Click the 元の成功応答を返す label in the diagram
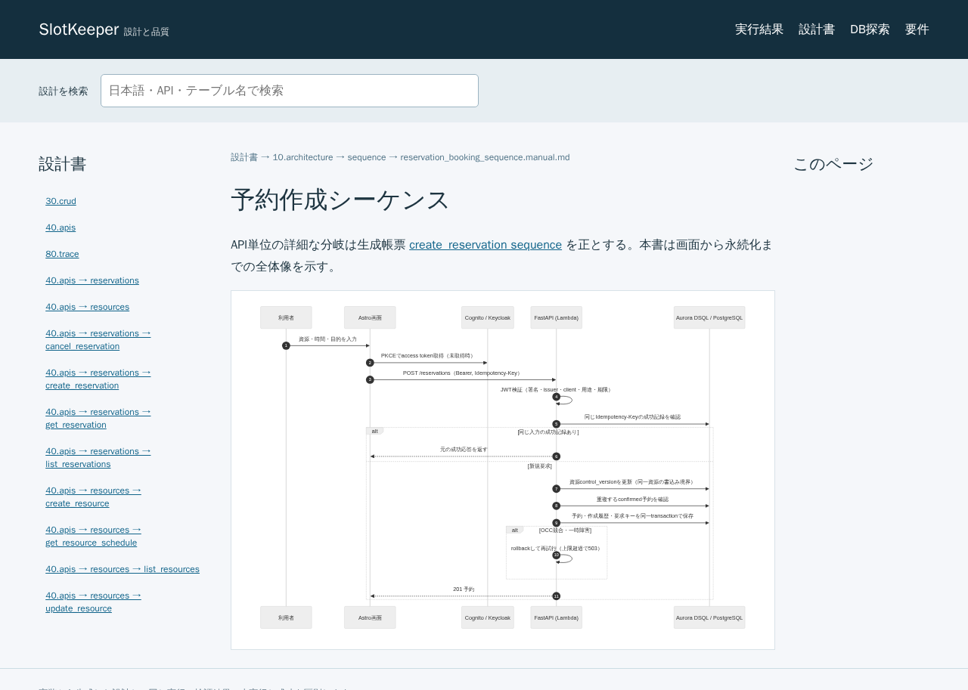 464,450
